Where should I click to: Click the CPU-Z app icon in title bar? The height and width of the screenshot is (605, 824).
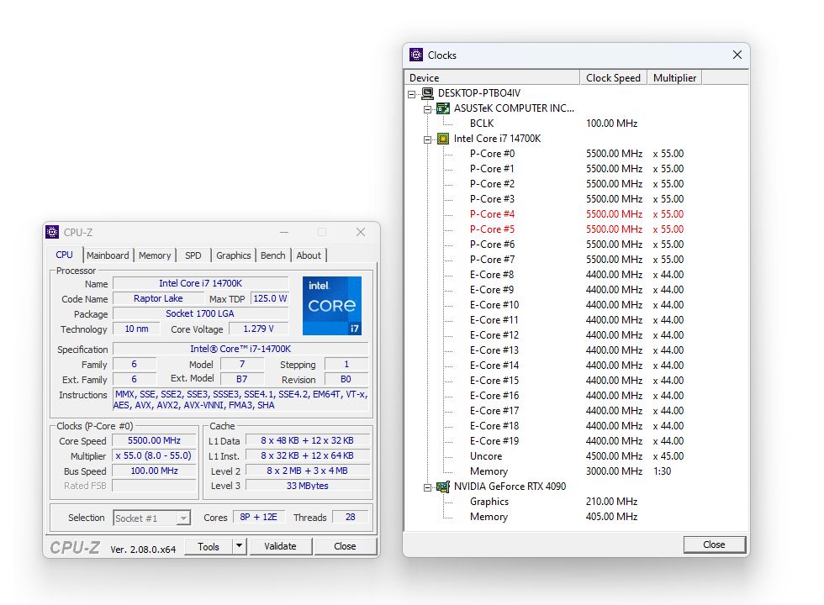[52, 232]
